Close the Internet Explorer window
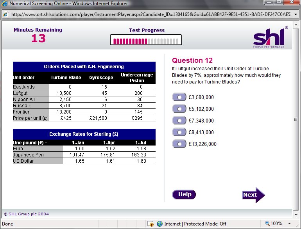301x229 pixels. pyautogui.click(x=292, y=2)
